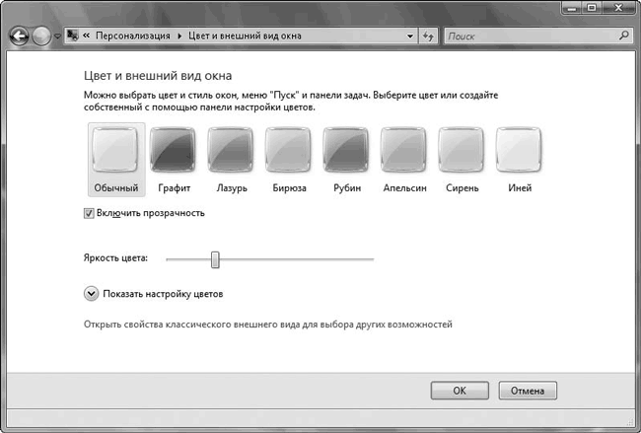Click the search magnifier icon
Viewport: 641px width, 433px height.
[x=622, y=36]
